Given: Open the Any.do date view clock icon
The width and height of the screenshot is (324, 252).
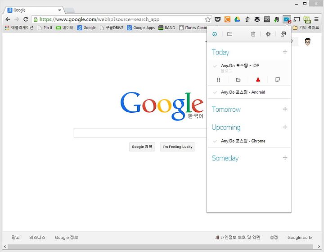Looking at the screenshot, I should point(215,34).
